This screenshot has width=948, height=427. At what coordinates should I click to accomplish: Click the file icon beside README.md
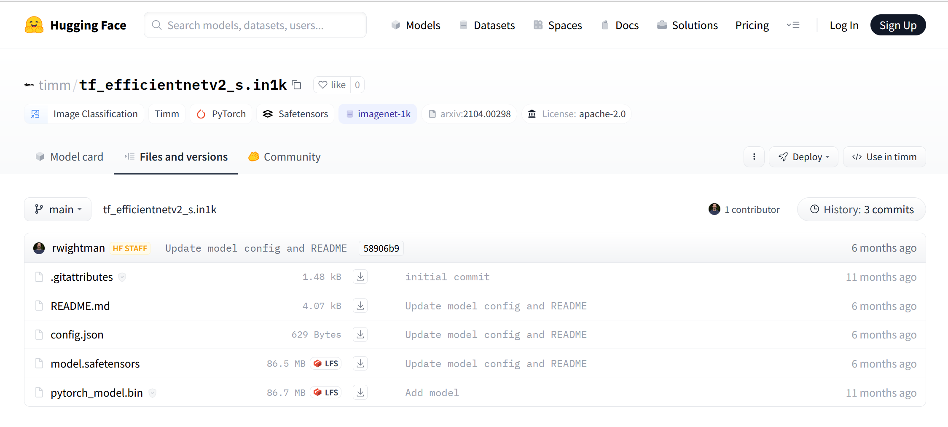point(39,306)
